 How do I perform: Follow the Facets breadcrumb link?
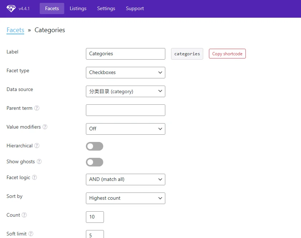[16, 30]
